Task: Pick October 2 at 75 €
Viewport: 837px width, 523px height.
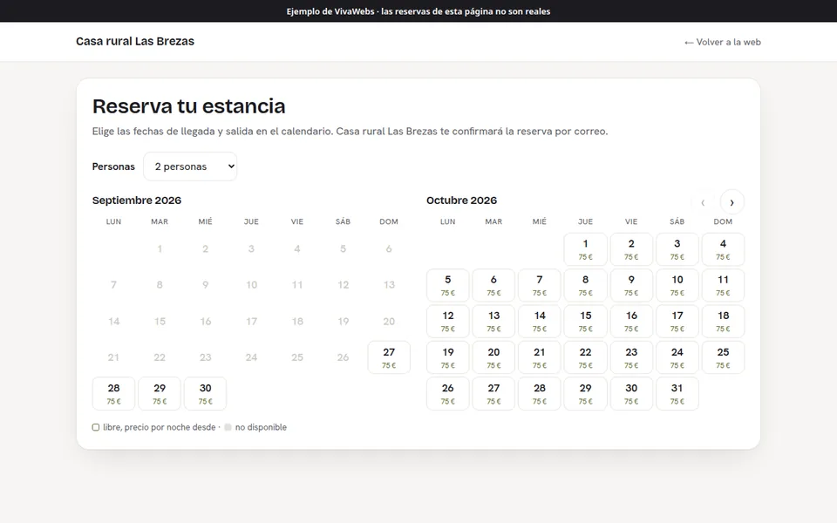Action: pyautogui.click(x=631, y=249)
